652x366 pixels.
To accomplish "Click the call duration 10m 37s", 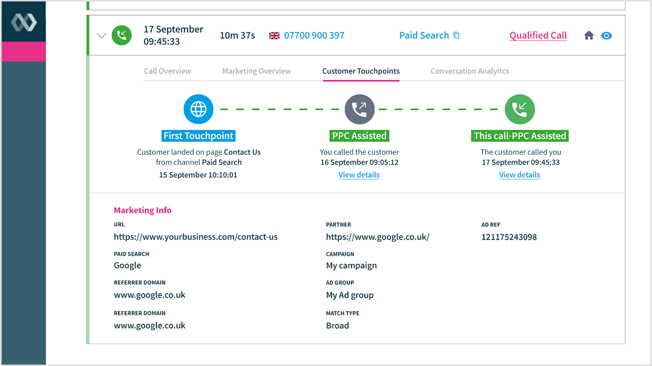I will (237, 35).
